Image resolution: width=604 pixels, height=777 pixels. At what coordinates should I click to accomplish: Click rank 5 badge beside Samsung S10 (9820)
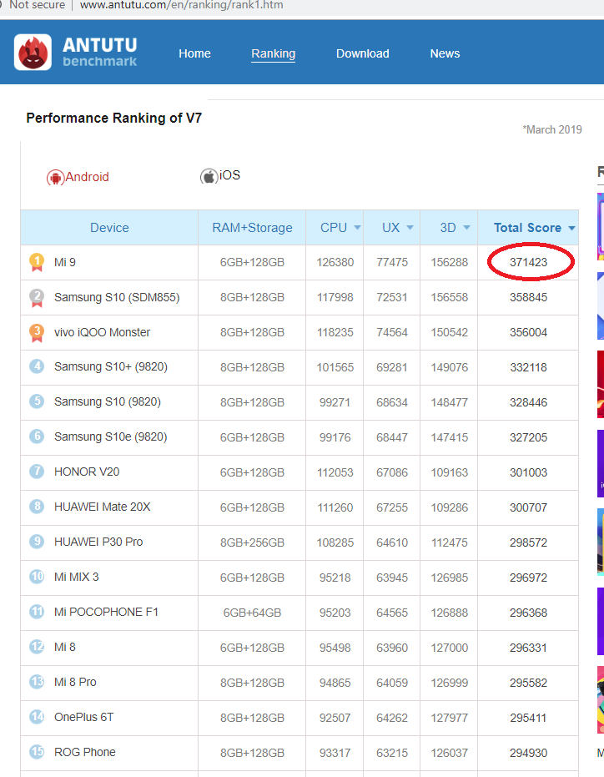point(37,401)
